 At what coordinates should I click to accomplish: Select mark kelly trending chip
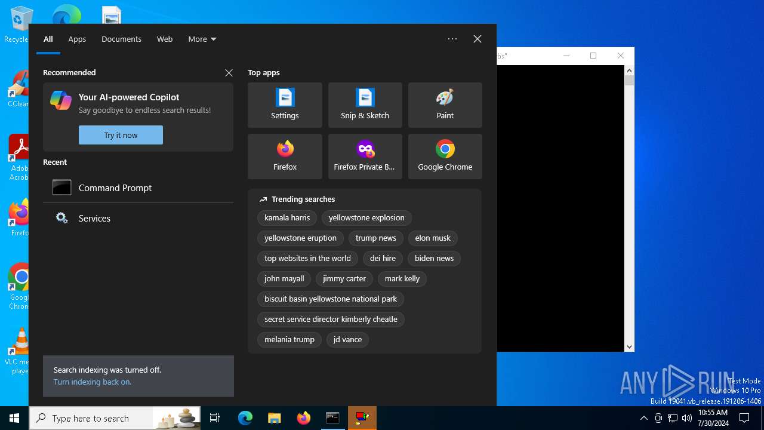point(402,279)
